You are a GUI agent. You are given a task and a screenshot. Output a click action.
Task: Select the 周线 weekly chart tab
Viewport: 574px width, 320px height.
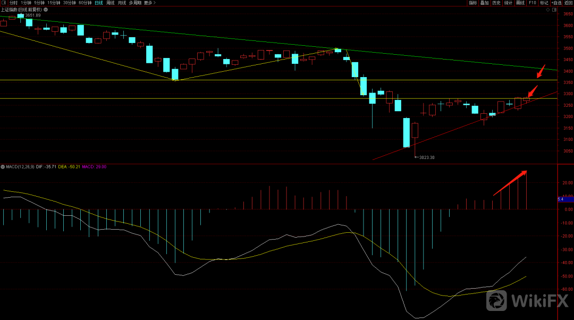pyautogui.click(x=111, y=3)
